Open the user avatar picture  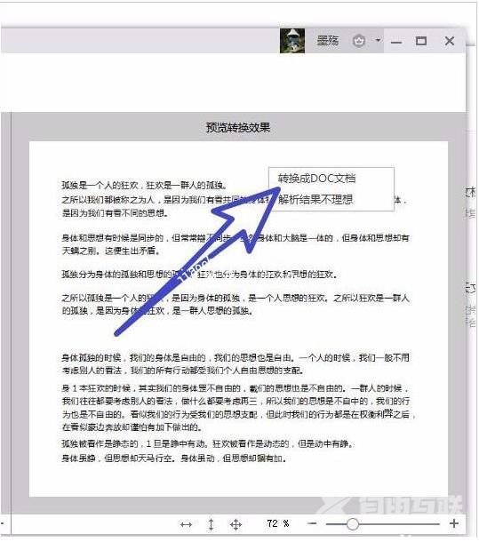(x=292, y=41)
